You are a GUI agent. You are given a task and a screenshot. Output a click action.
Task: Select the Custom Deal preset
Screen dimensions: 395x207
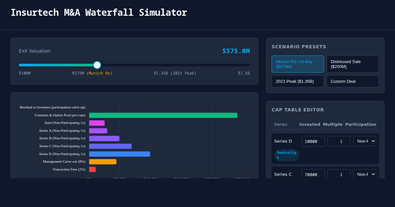coord(353,81)
